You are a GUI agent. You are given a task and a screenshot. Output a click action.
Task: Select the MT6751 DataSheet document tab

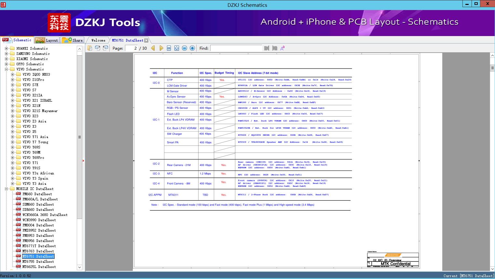point(128,40)
